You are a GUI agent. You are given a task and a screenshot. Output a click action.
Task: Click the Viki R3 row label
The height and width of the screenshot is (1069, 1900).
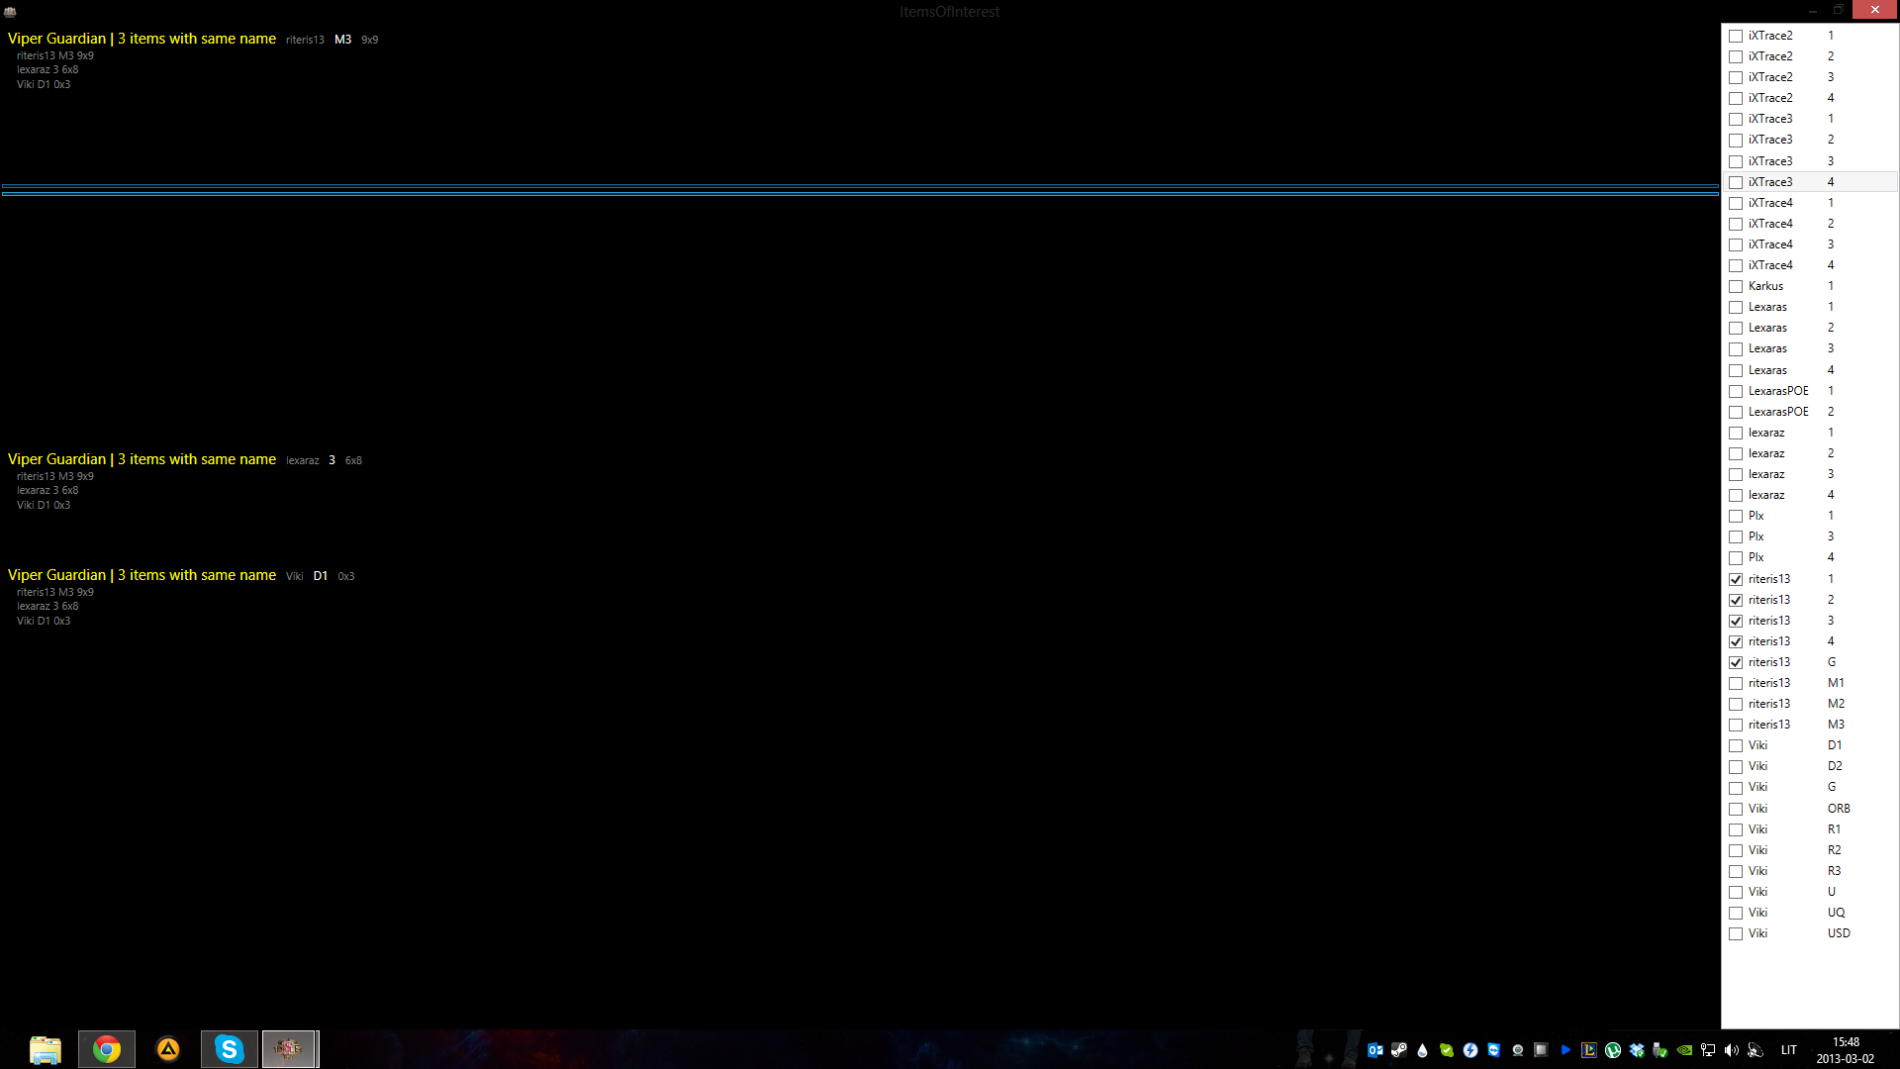tap(1757, 871)
